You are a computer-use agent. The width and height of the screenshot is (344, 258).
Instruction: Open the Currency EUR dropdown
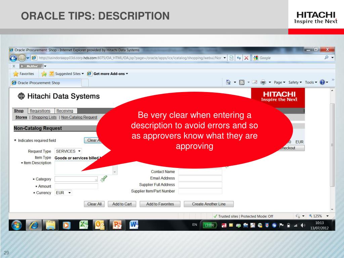pyautogui.click(x=63, y=192)
